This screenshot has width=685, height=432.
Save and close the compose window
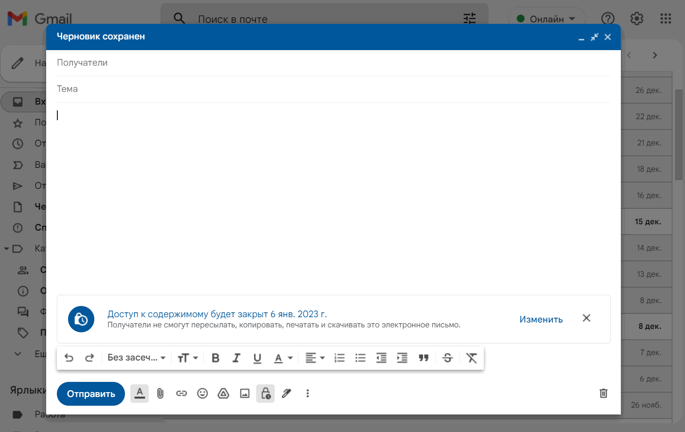(608, 37)
